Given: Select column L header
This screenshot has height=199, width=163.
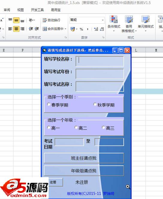Looking at the screenshot, I should pyautogui.click(x=136, y=50).
